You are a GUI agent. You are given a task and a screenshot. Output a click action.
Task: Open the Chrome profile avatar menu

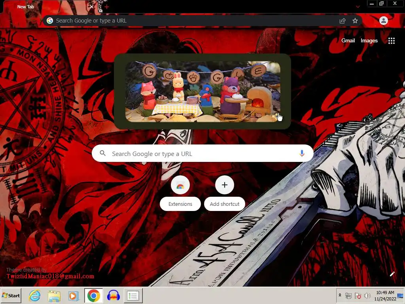(x=383, y=21)
